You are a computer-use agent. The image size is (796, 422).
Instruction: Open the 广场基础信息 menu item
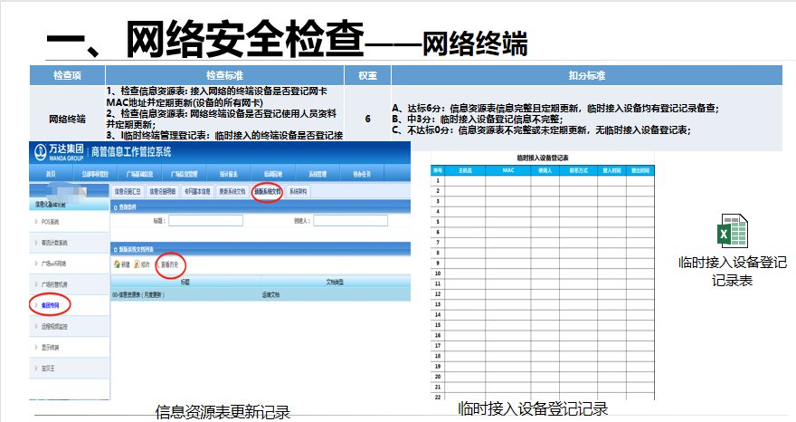click(139, 174)
